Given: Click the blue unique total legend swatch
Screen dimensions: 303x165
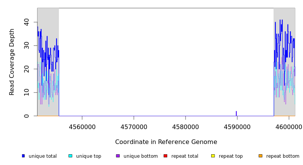Looking at the screenshot, I should 23,156.
